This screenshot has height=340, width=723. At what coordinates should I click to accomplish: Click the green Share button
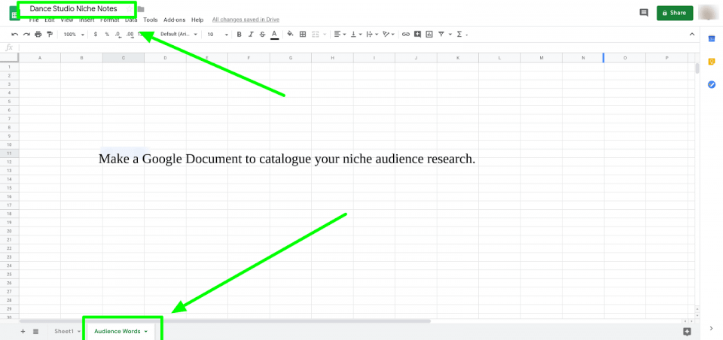(674, 13)
